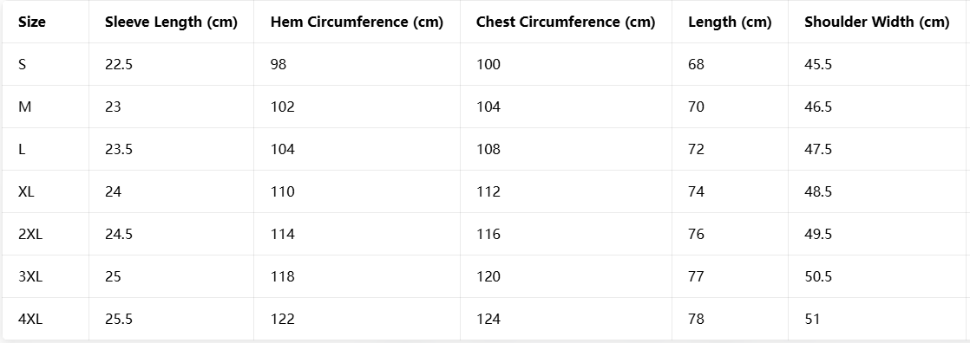The width and height of the screenshot is (970, 343).
Task: Click the 4XL size cell
Action: (30, 320)
